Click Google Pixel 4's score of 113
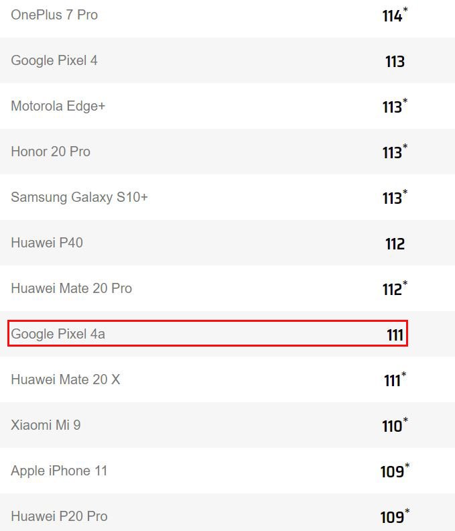Image resolution: width=455 pixels, height=531 pixels. tap(395, 62)
